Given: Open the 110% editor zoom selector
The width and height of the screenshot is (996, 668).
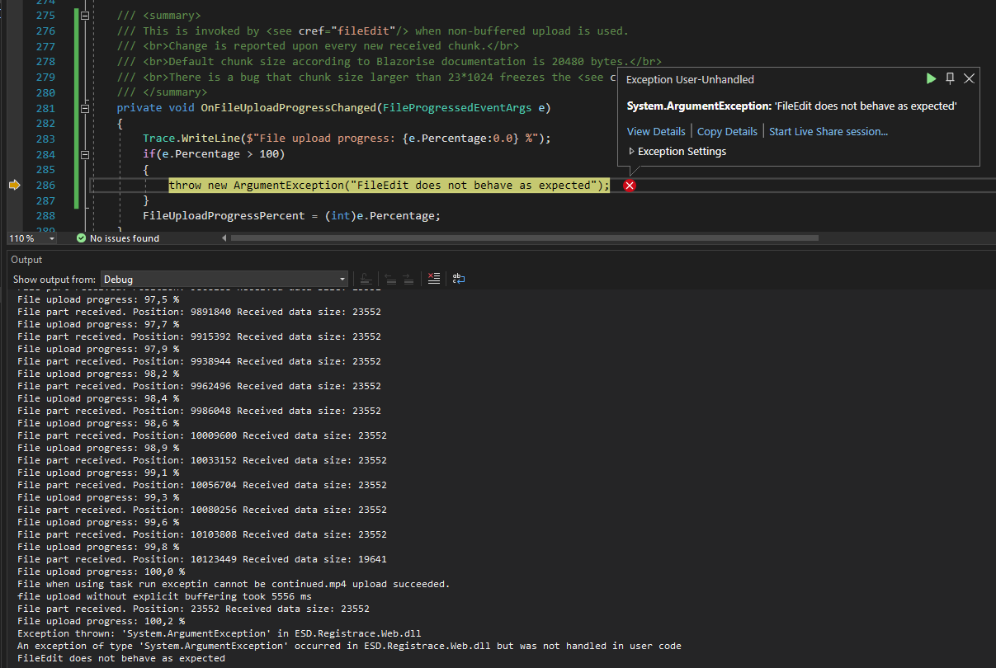Looking at the screenshot, I should tap(31, 238).
